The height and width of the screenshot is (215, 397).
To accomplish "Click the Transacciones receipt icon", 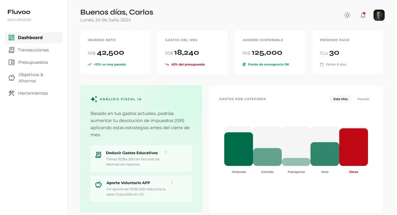I will (11, 50).
